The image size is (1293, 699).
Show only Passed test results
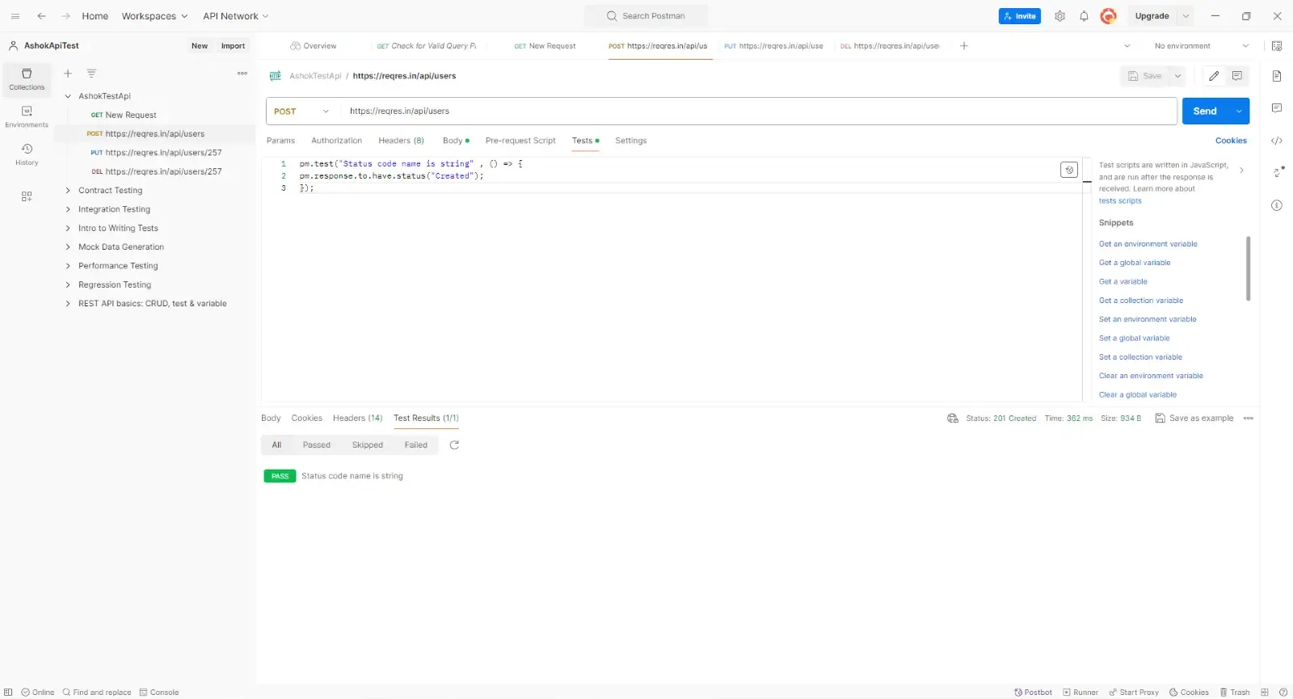(x=317, y=445)
